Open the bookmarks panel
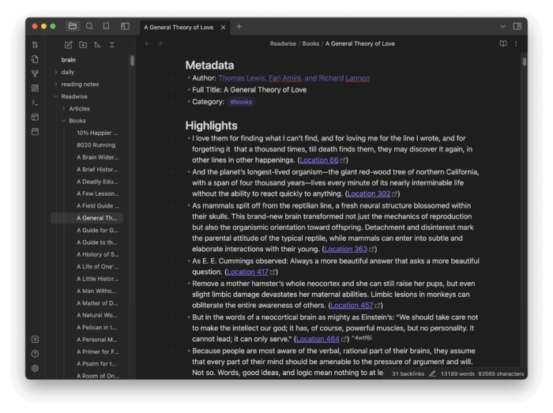Image resolution: width=553 pixels, height=413 pixels. pos(106,26)
